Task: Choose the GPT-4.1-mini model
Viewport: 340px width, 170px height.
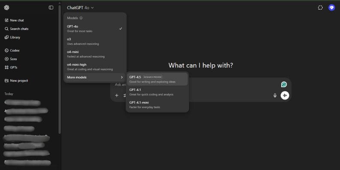Action: point(157,105)
